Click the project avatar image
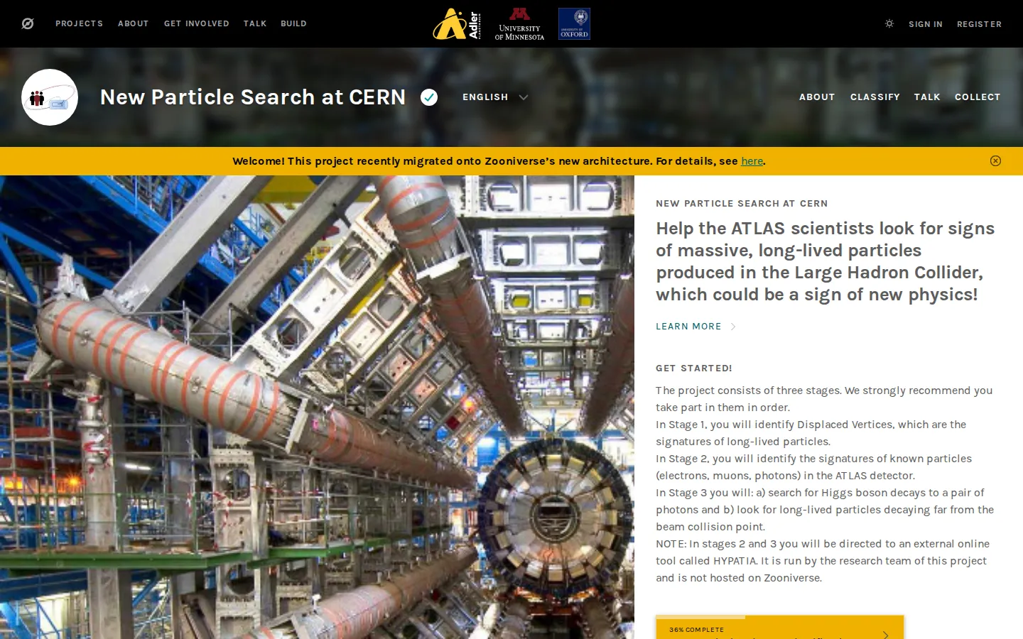This screenshot has height=639, width=1023. point(50,97)
